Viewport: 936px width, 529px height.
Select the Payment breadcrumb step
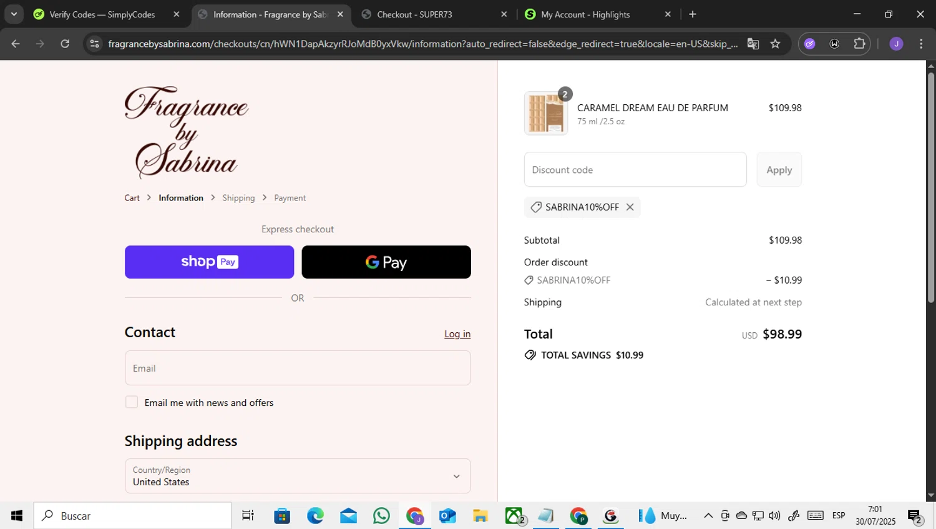(290, 198)
